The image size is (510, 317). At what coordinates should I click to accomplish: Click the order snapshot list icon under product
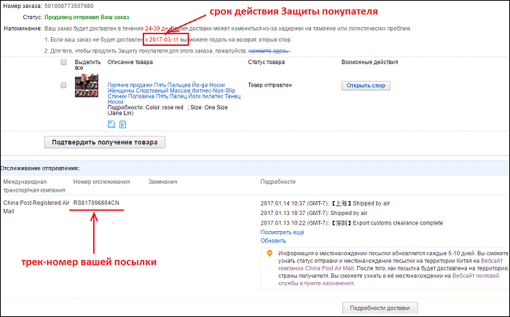[x=122, y=125]
